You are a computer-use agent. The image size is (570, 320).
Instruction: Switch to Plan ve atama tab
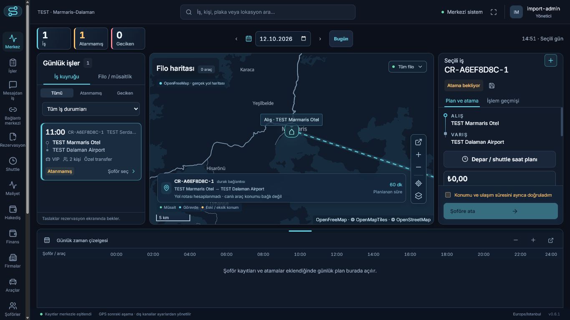462,101
